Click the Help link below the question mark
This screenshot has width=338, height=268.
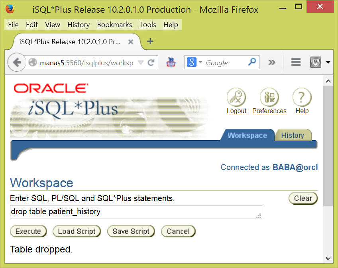(302, 111)
